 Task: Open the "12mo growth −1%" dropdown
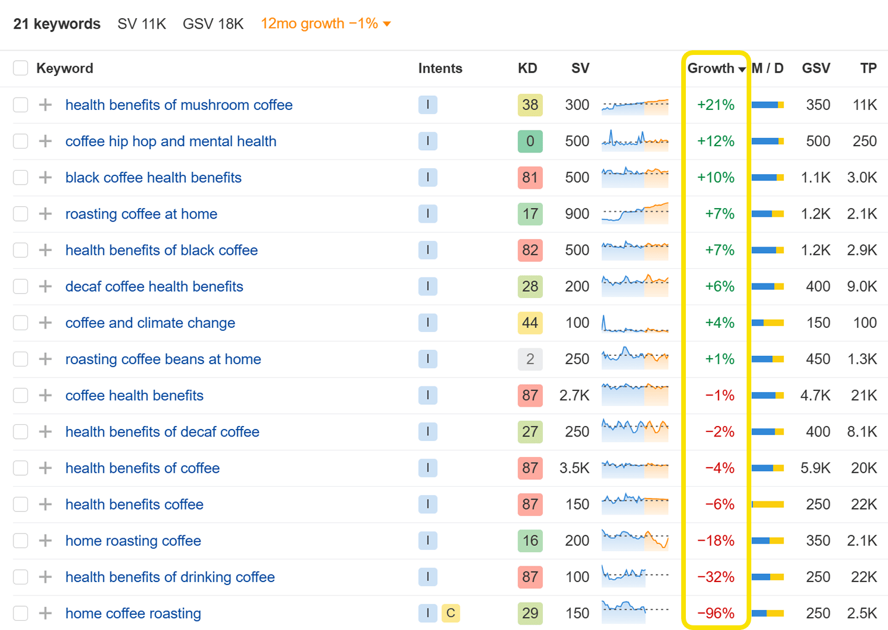coord(325,23)
